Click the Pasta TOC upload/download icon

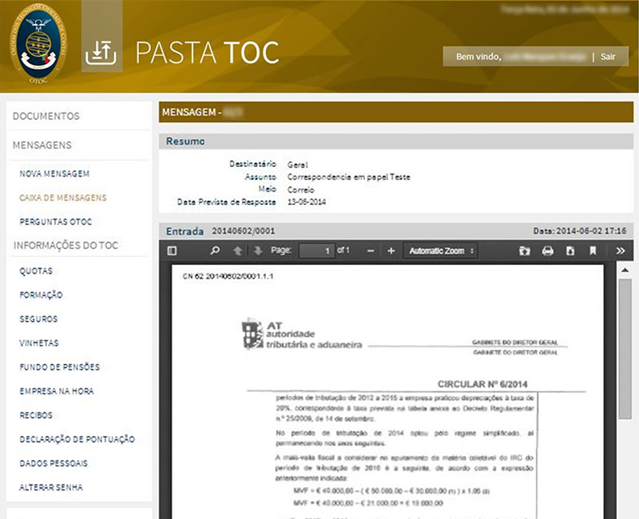pyautogui.click(x=101, y=53)
